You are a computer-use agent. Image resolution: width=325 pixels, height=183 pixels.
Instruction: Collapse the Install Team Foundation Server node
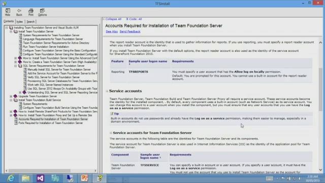[x=11, y=32]
